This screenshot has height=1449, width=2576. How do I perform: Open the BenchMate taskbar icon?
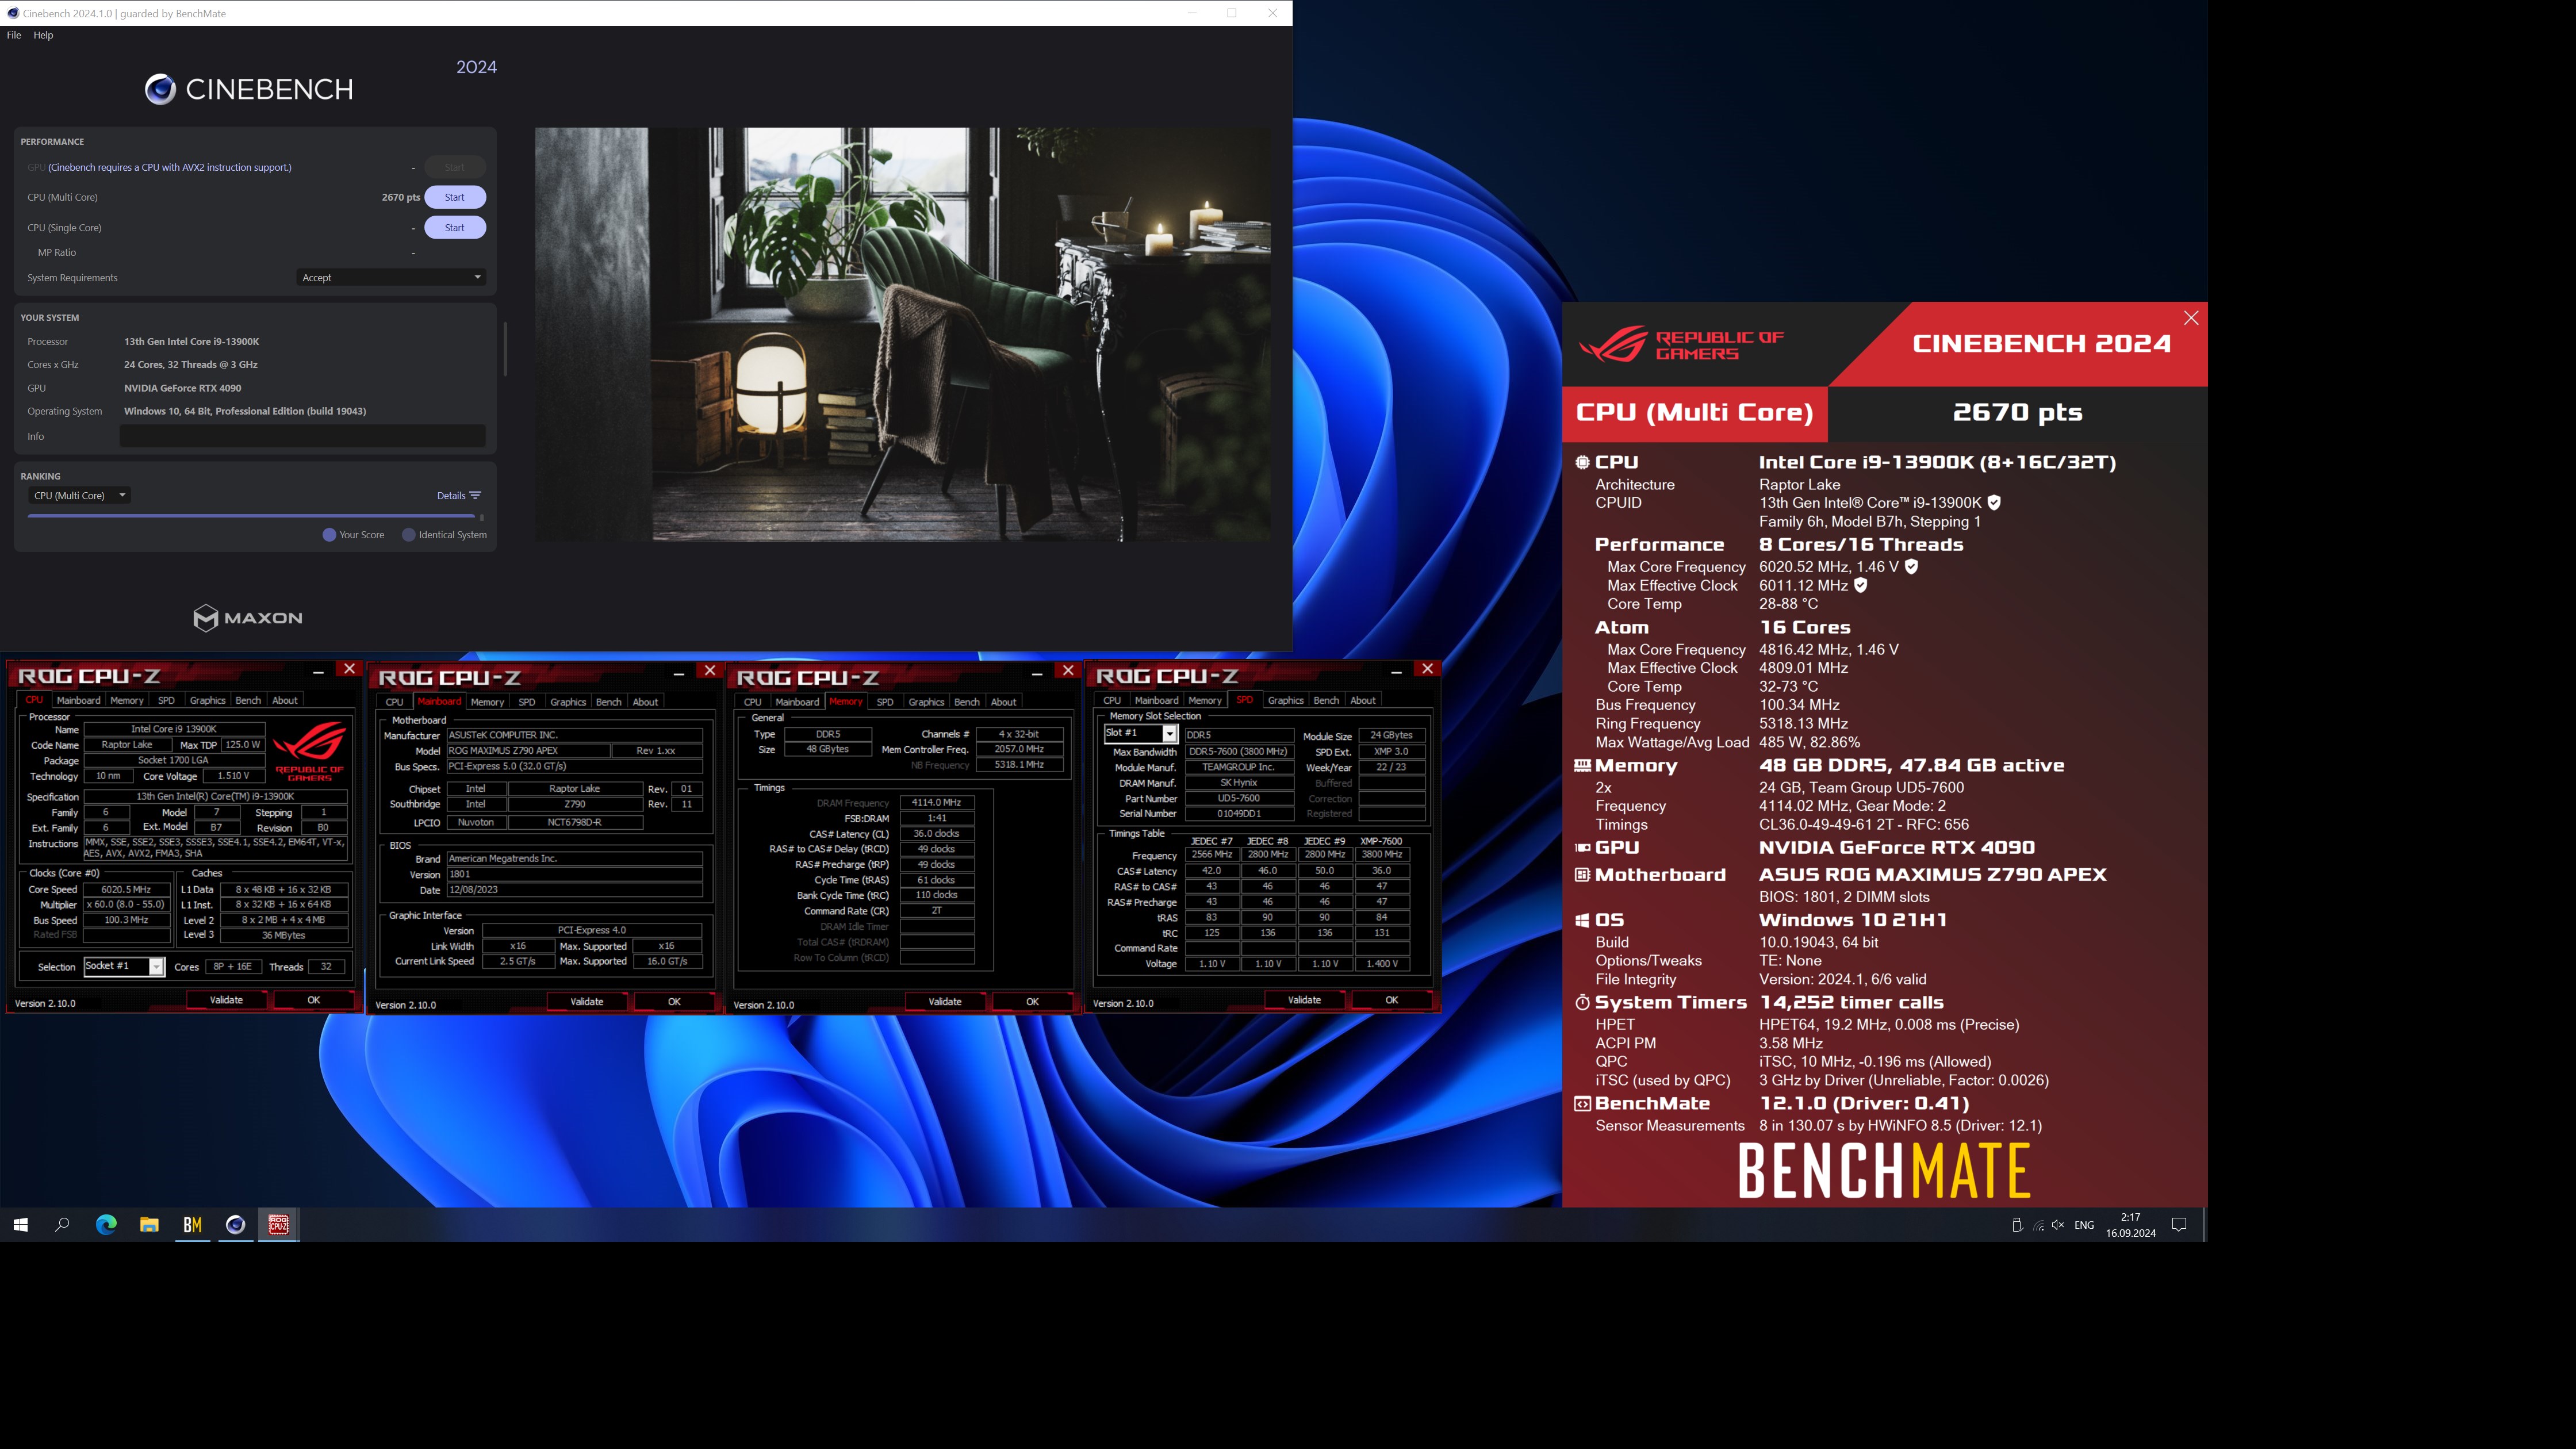point(192,1224)
